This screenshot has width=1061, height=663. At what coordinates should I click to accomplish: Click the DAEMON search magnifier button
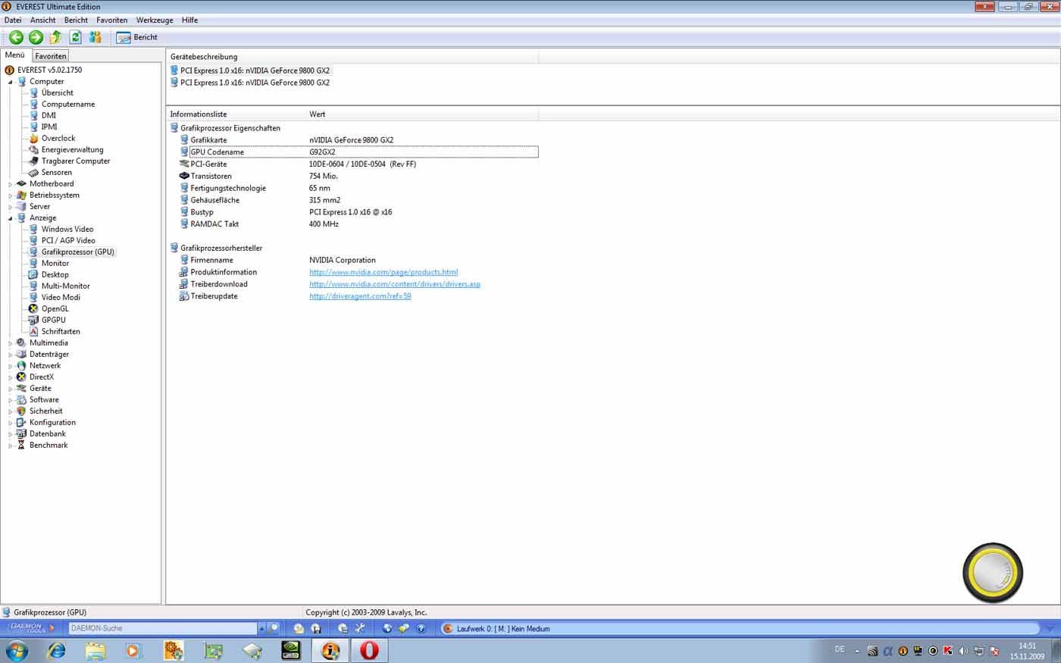[x=274, y=628]
